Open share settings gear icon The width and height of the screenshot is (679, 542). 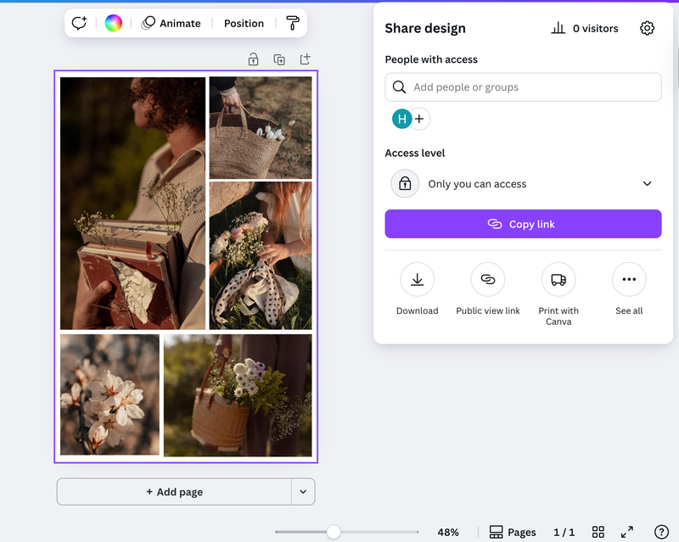tap(647, 29)
